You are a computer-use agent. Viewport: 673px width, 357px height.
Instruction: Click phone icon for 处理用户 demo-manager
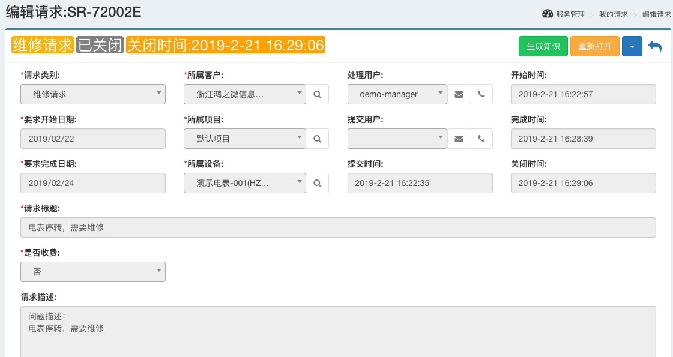(x=481, y=94)
